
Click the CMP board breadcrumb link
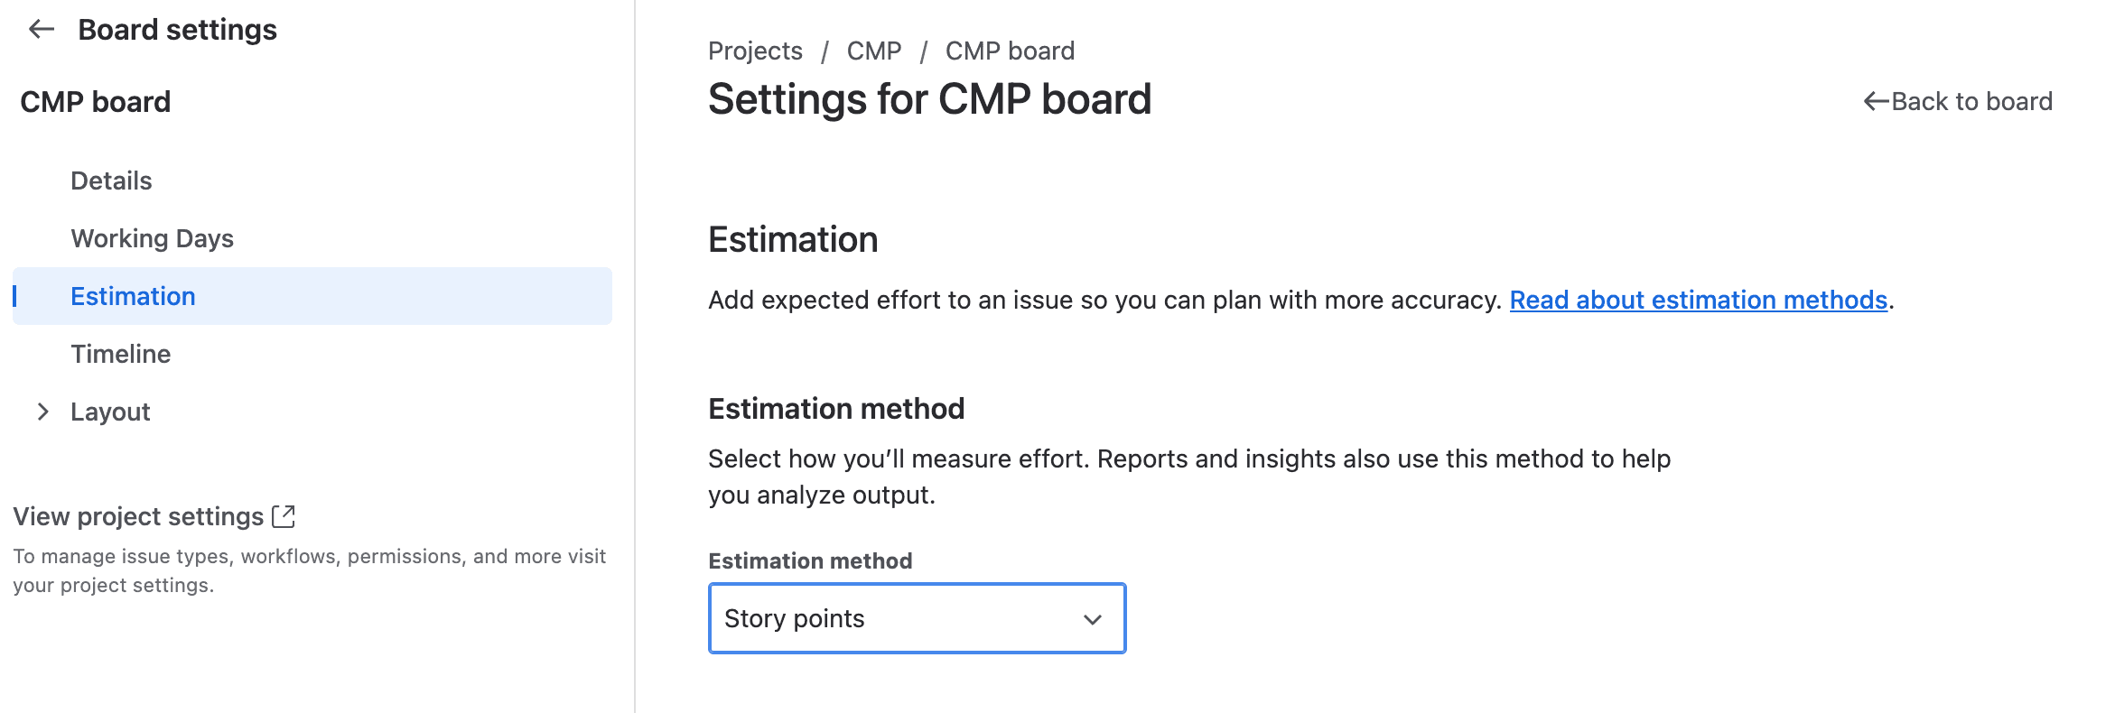coord(1010,51)
